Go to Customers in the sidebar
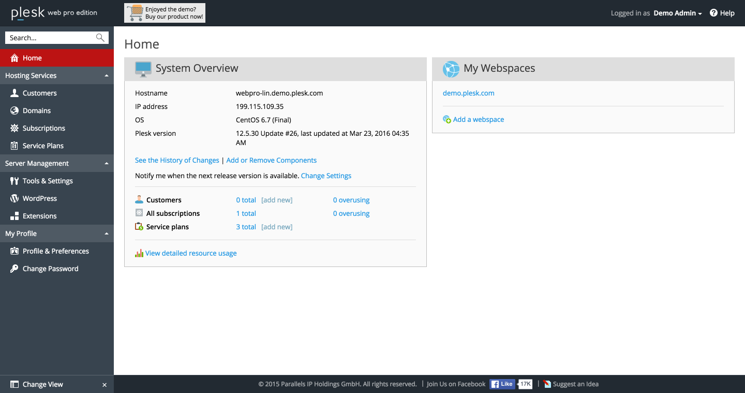The image size is (745, 393). [57, 93]
